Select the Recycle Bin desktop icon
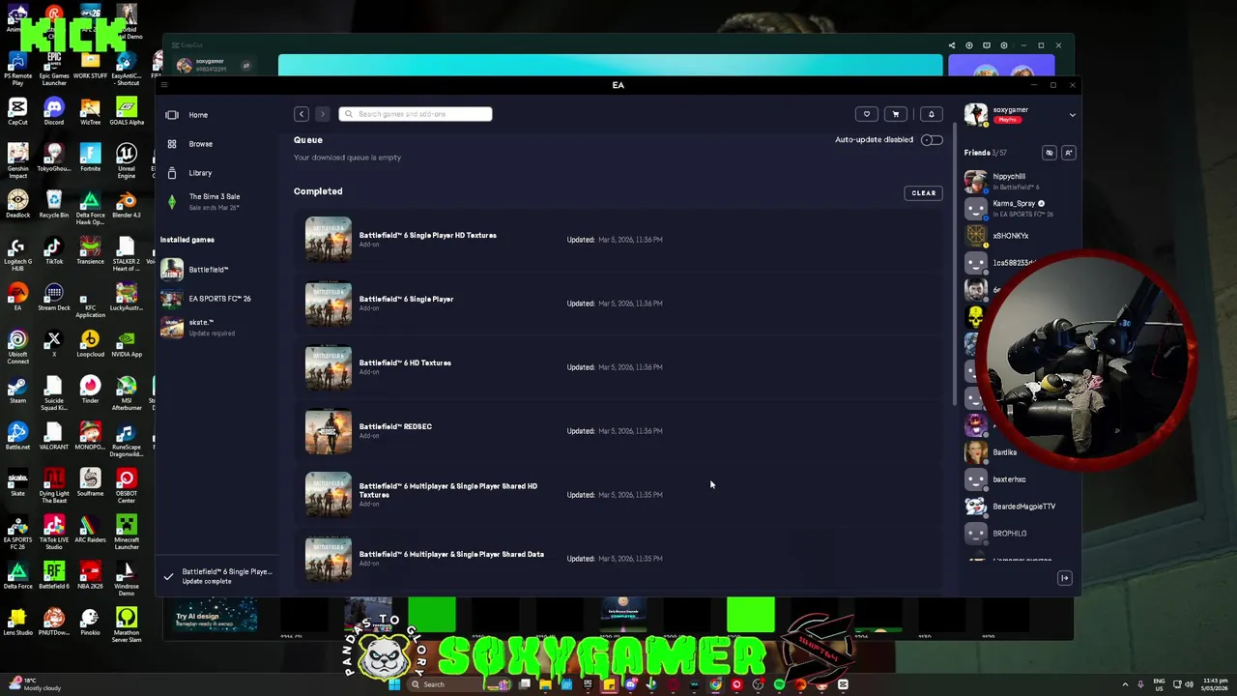Screen dimensions: 1237x696 54,203
